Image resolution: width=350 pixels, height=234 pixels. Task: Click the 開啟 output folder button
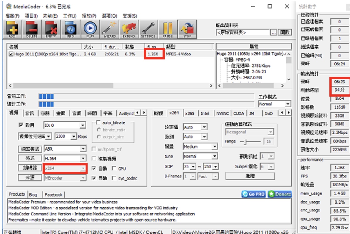[285, 32]
